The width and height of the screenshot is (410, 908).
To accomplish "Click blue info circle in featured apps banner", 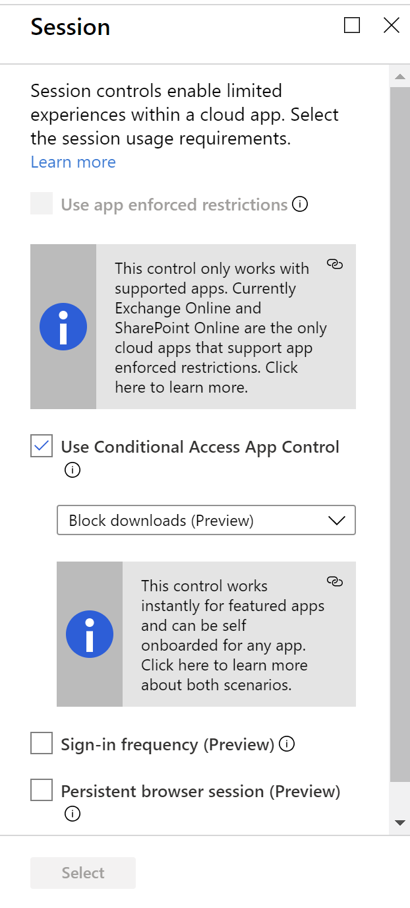I will [90, 634].
